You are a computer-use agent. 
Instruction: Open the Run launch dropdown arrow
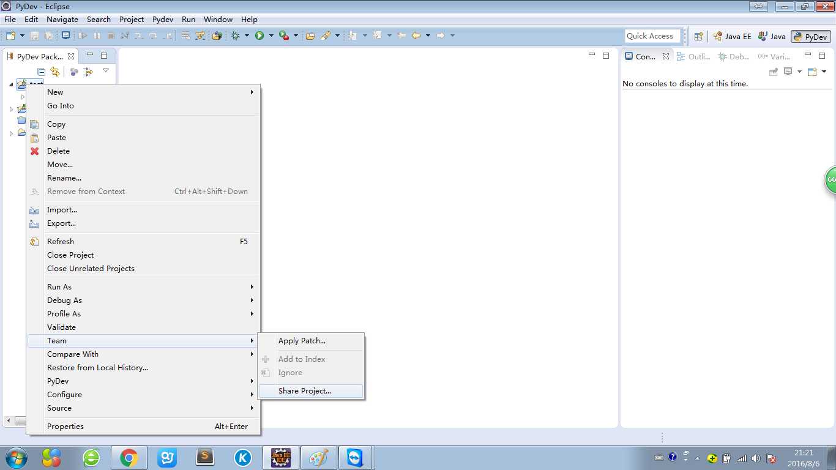pyautogui.click(x=271, y=36)
